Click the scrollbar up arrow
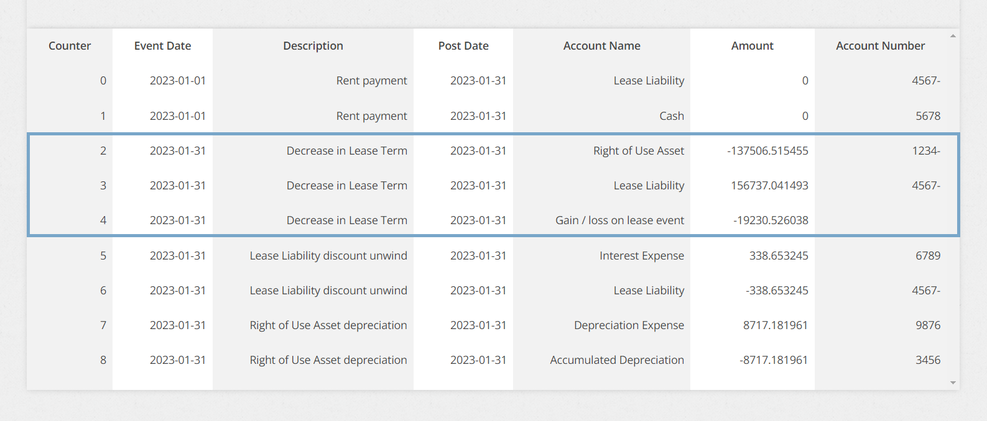This screenshot has width=987, height=421. (953, 36)
